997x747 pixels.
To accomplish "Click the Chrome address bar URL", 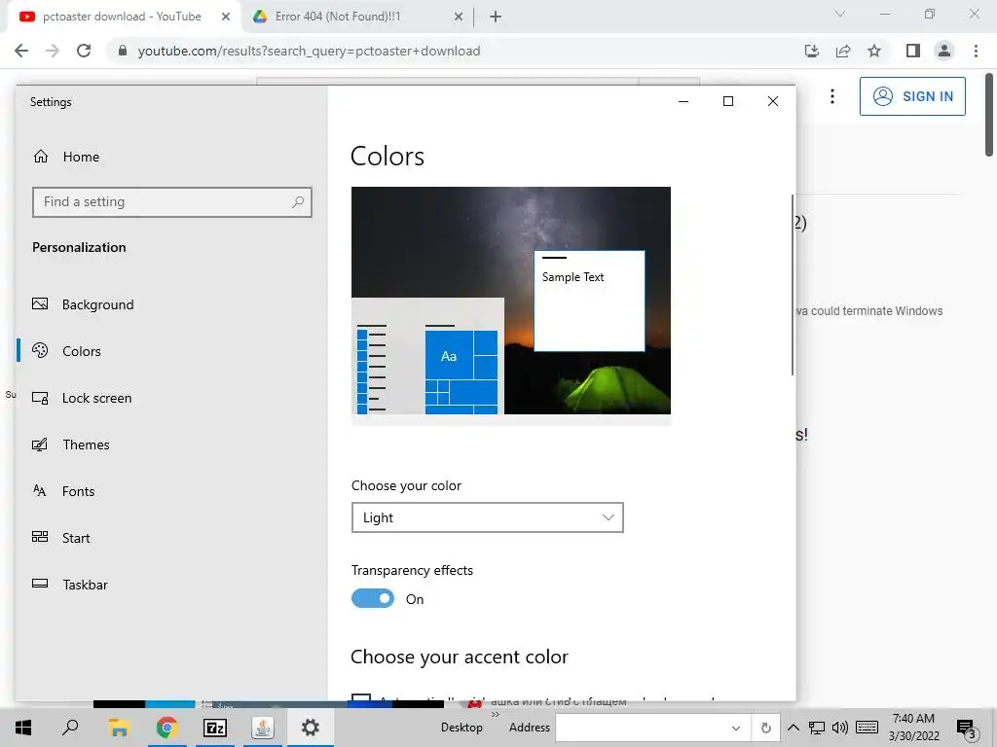I will coord(309,51).
